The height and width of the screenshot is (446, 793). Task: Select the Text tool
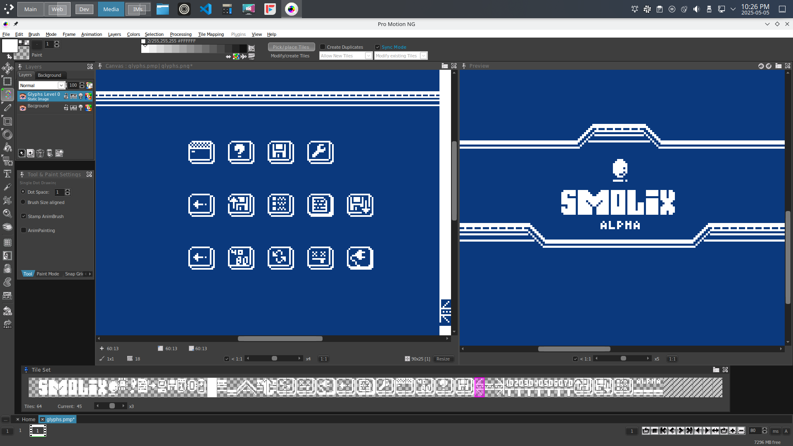pyautogui.click(x=7, y=174)
